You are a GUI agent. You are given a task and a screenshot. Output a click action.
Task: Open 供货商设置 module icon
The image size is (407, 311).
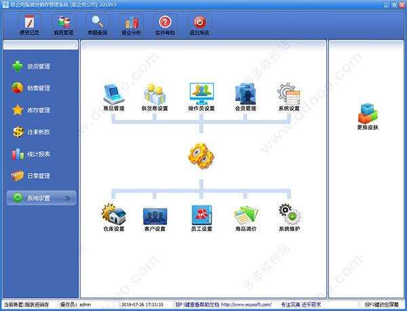pyautogui.click(x=155, y=97)
